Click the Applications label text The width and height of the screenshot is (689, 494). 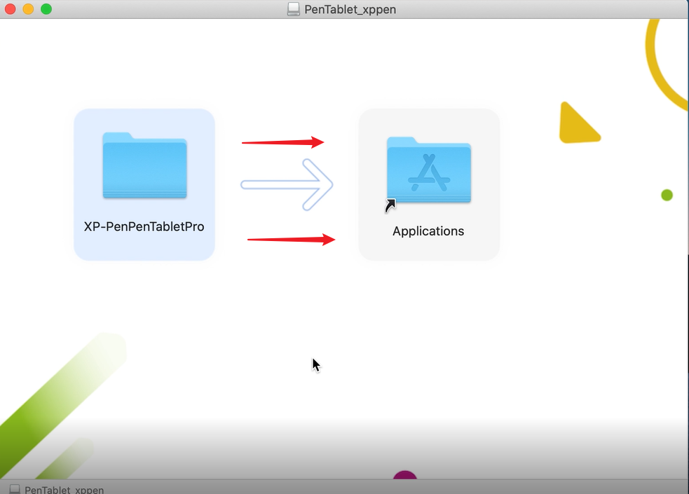coord(428,231)
